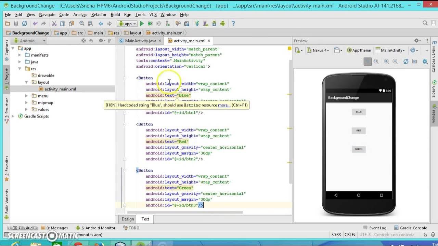Image resolution: width=438 pixels, height=246 pixels.
Task: Click the 'more...' link in tooltip
Action: click(x=224, y=105)
